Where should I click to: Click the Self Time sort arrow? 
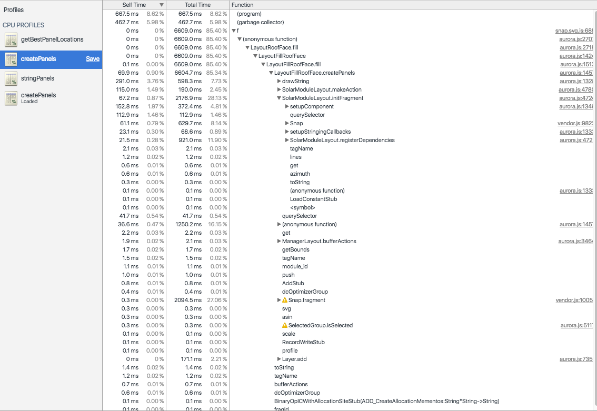tap(162, 5)
